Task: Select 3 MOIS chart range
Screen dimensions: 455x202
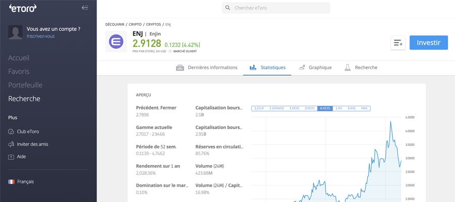Action: 309,109
